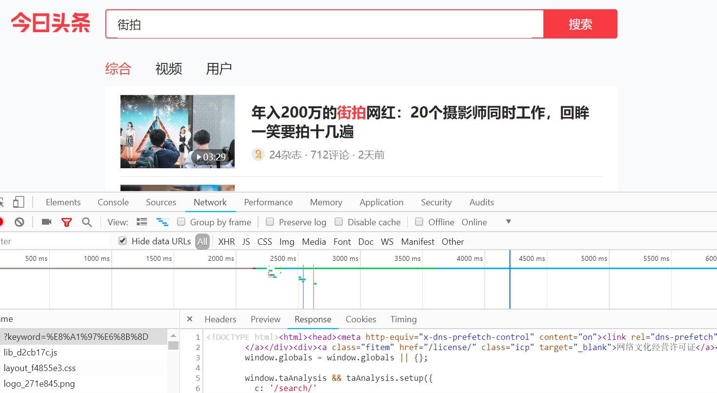The height and width of the screenshot is (393, 717).
Task: Open the Console panel
Action: [x=113, y=202]
